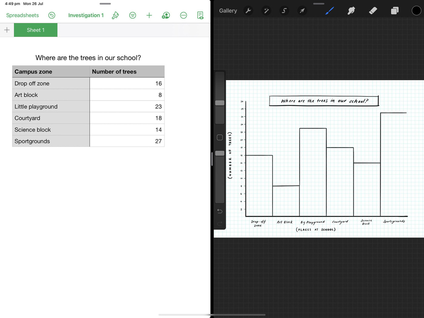The width and height of the screenshot is (424, 318).
Task: Open the Numbers Format paintbrush panel
Action: pos(115,15)
